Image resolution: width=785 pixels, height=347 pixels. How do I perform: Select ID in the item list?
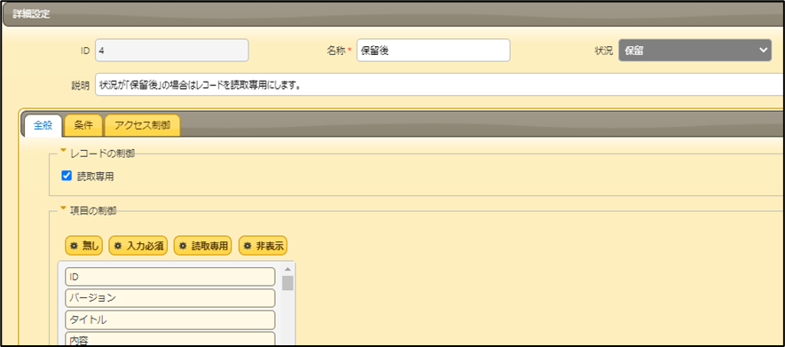point(170,276)
